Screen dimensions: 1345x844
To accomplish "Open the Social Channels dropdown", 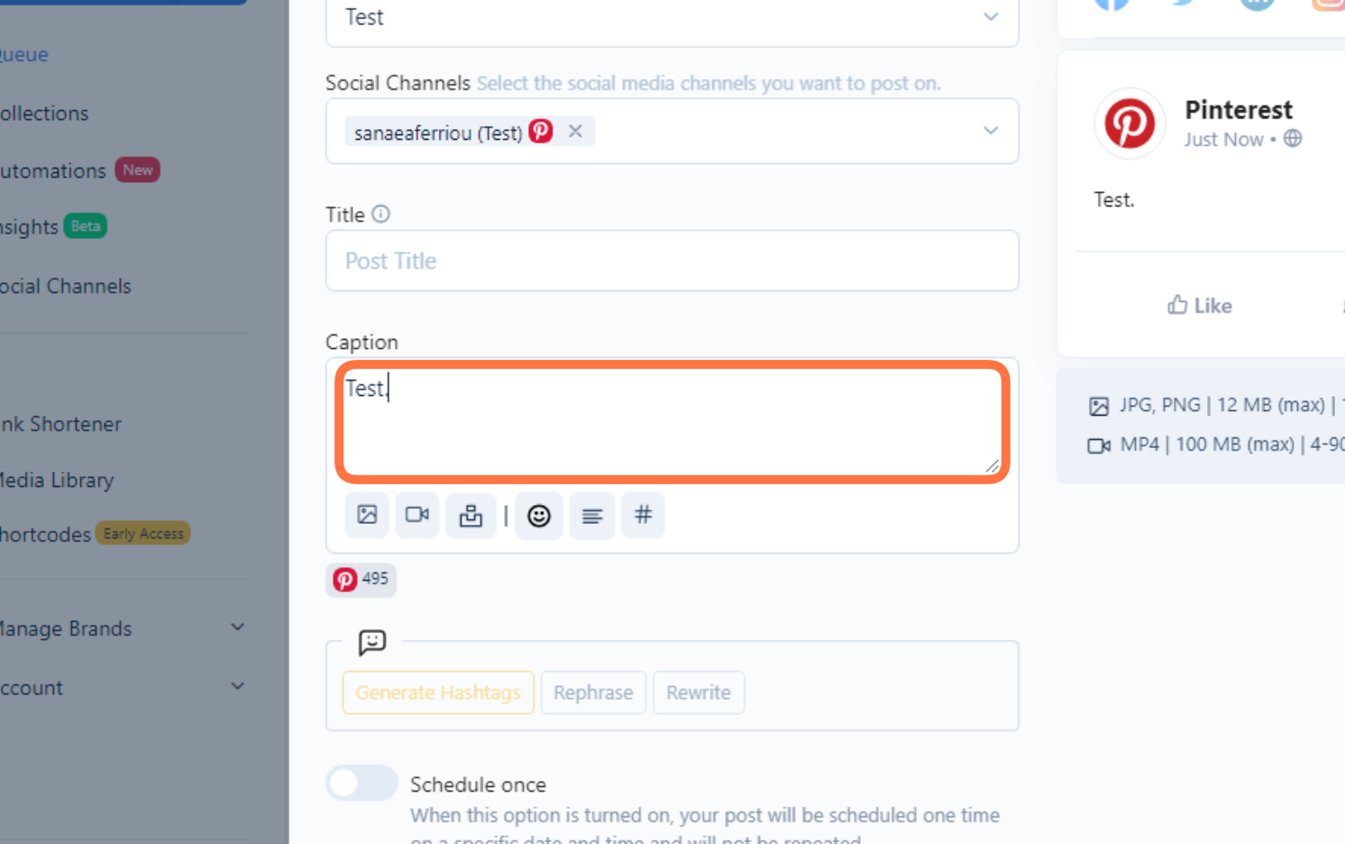I will coord(990,131).
